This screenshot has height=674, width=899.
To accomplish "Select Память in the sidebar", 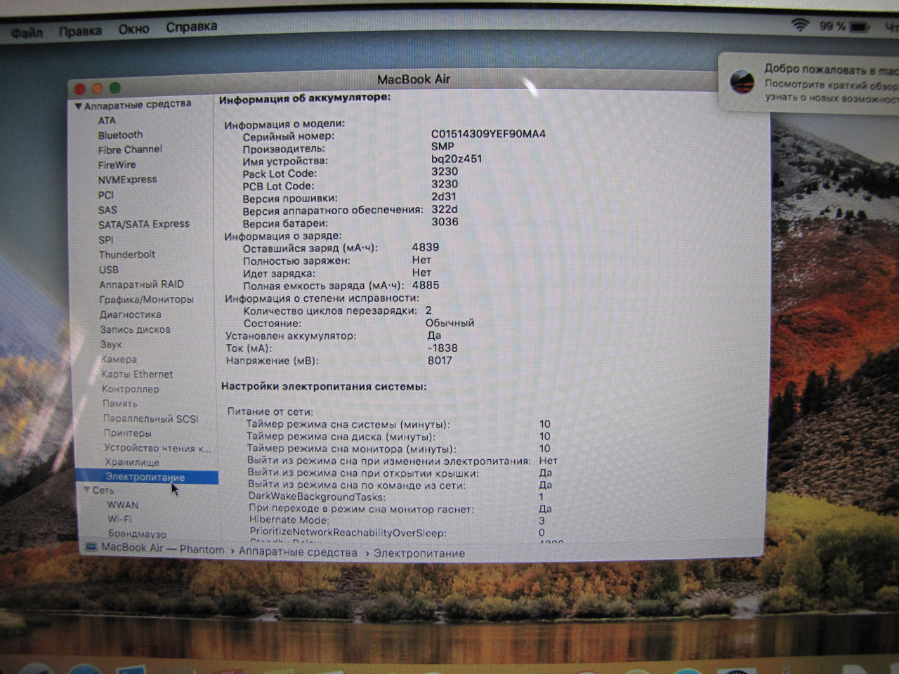I will [x=120, y=404].
